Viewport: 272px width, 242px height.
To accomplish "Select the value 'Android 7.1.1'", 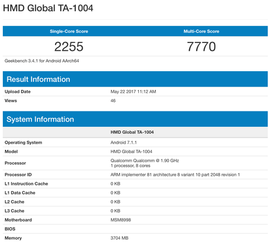I will click(124, 142).
